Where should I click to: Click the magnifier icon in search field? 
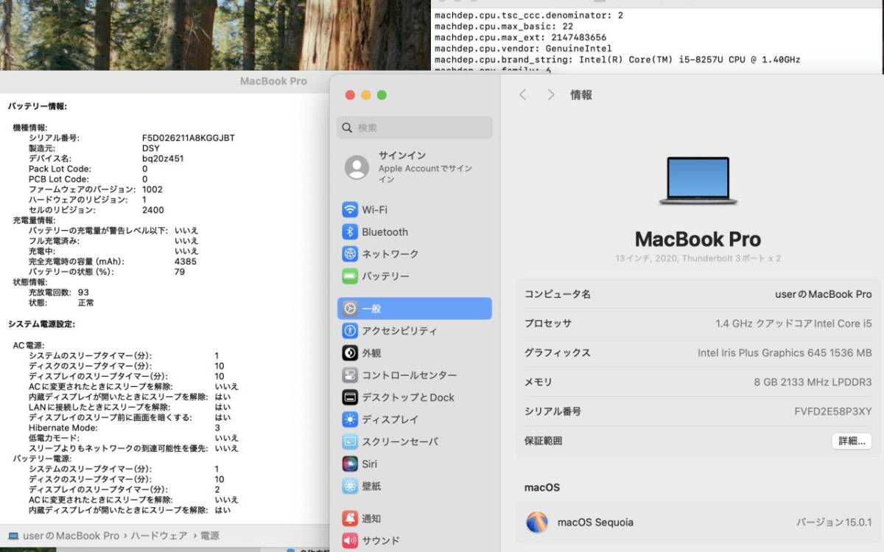(x=348, y=127)
